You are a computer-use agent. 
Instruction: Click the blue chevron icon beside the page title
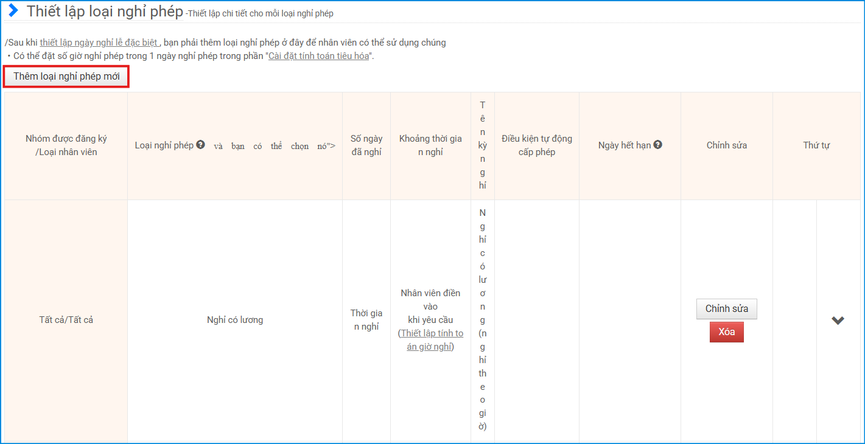point(13,11)
